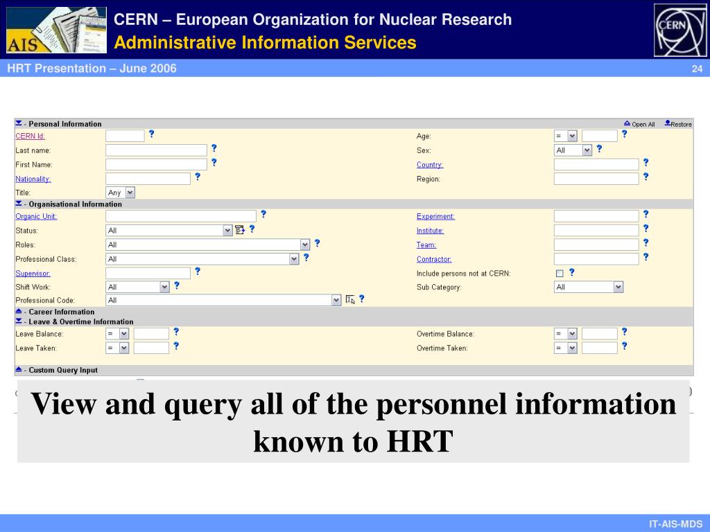Open the Sub Category dropdown
This screenshot has width=710, height=532.
tap(589, 287)
